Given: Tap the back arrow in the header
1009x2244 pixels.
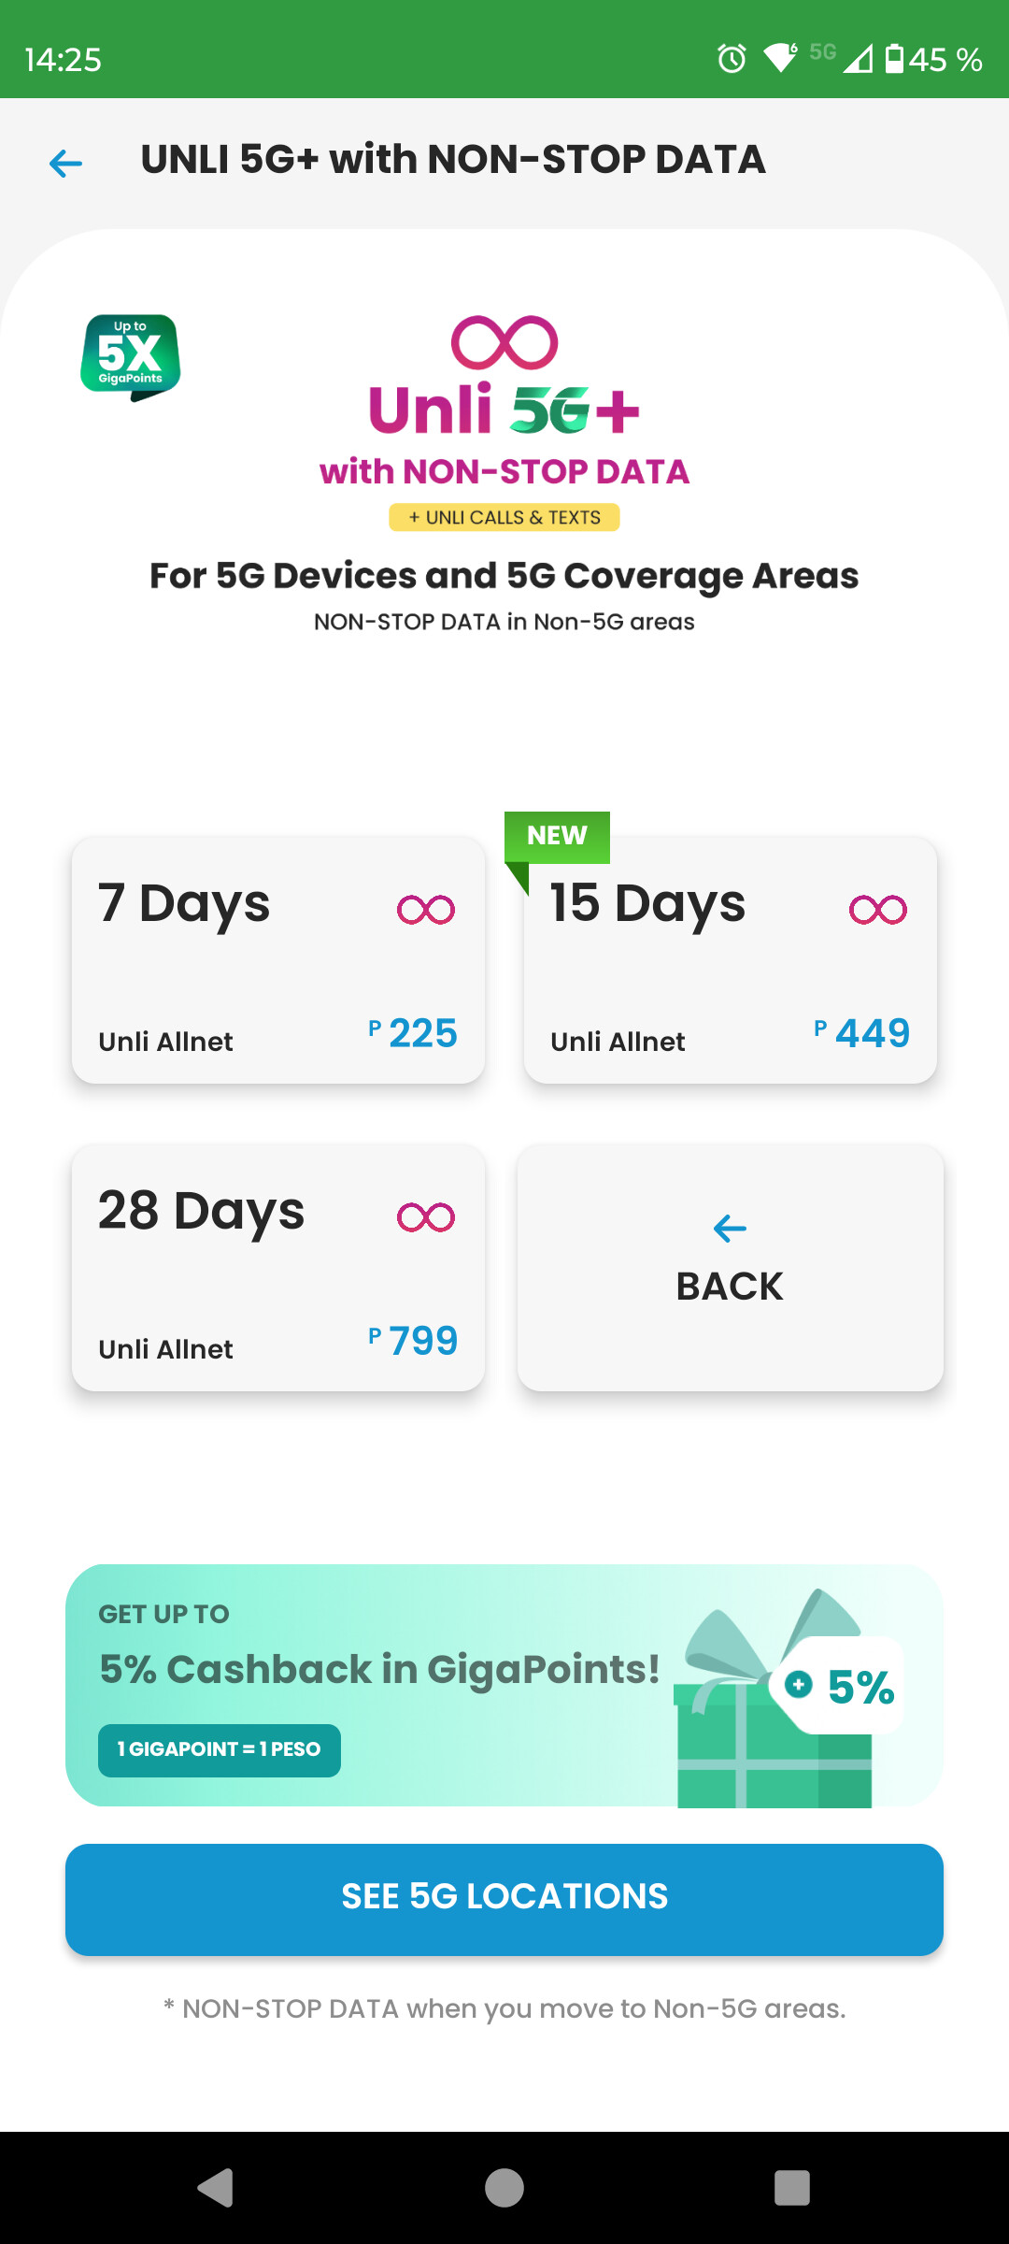Looking at the screenshot, I should (x=65, y=164).
